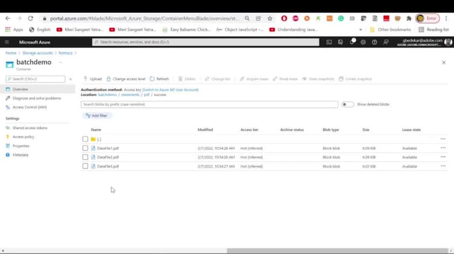This screenshot has height=254, width=454.
Task: Open DataFile2.pdf blob
Action: click(108, 157)
